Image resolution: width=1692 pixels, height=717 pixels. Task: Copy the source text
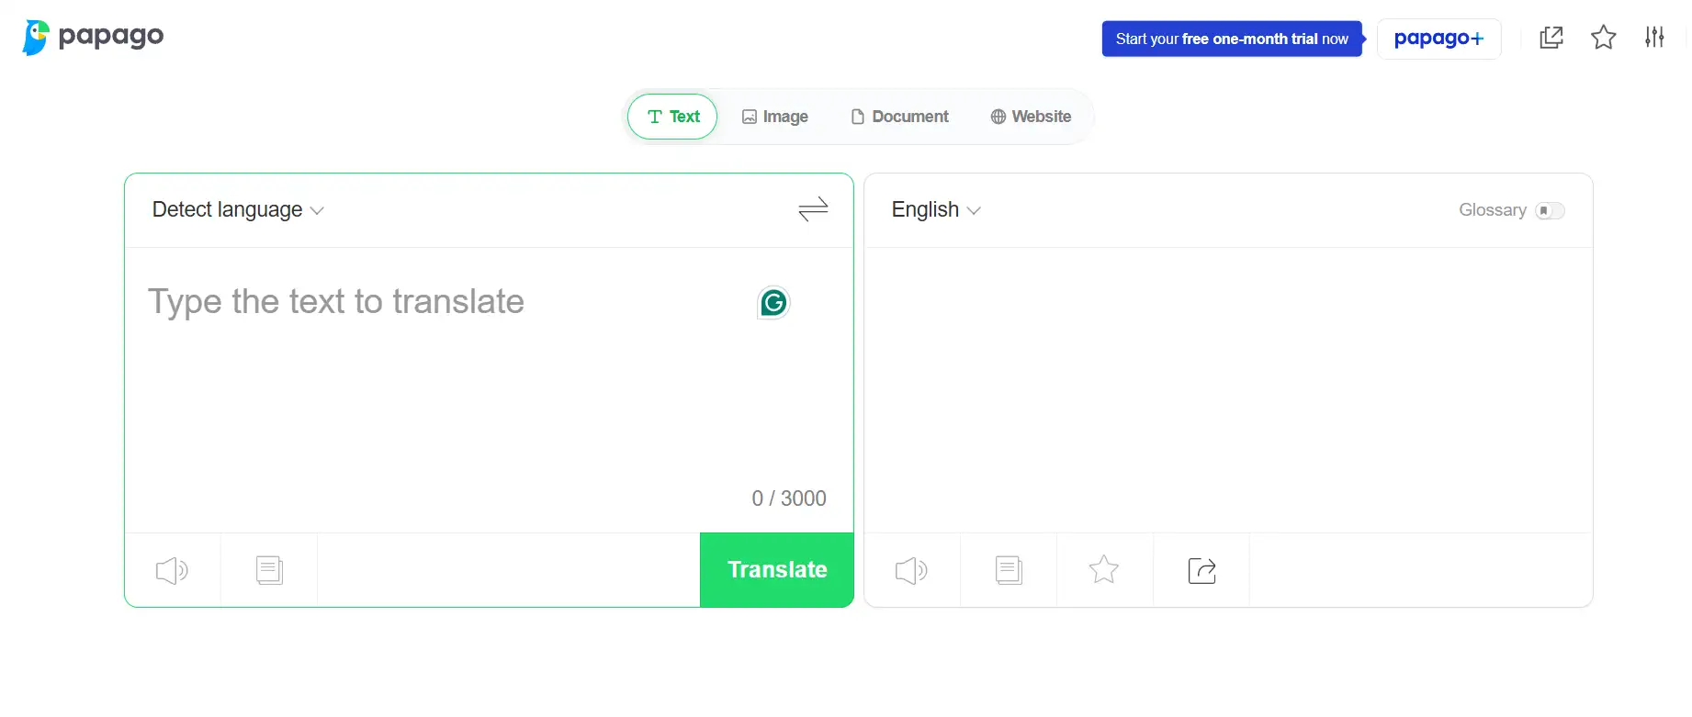click(x=269, y=570)
